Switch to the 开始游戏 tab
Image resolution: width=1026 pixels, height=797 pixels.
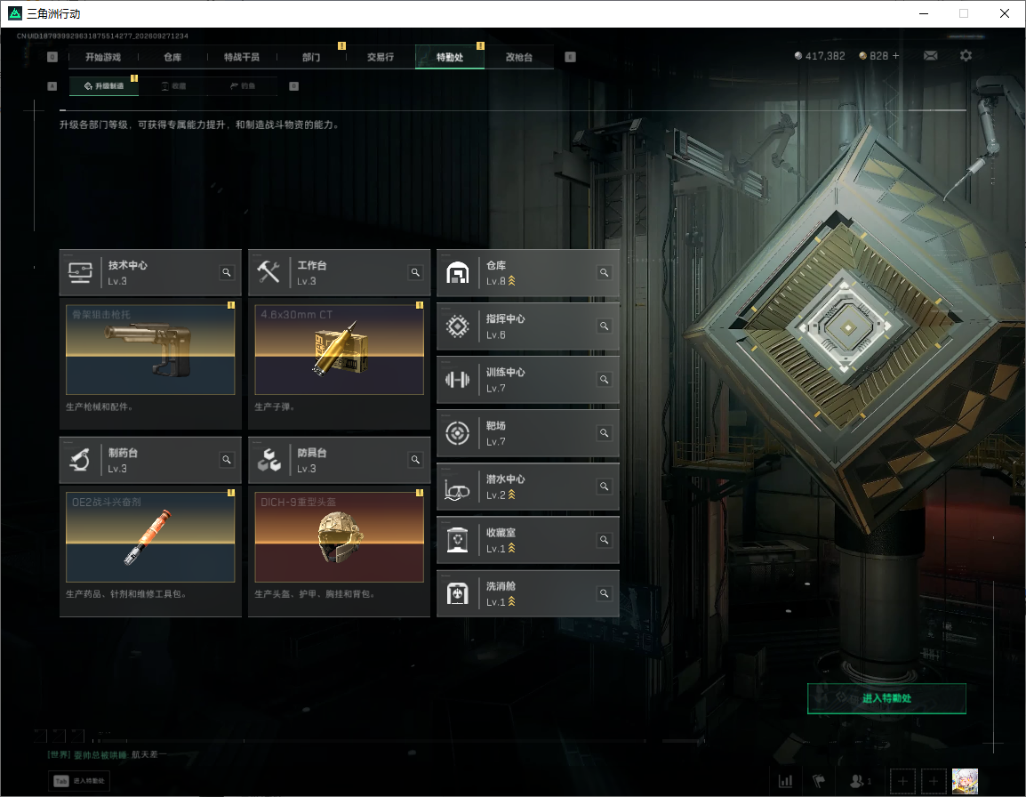pos(103,57)
